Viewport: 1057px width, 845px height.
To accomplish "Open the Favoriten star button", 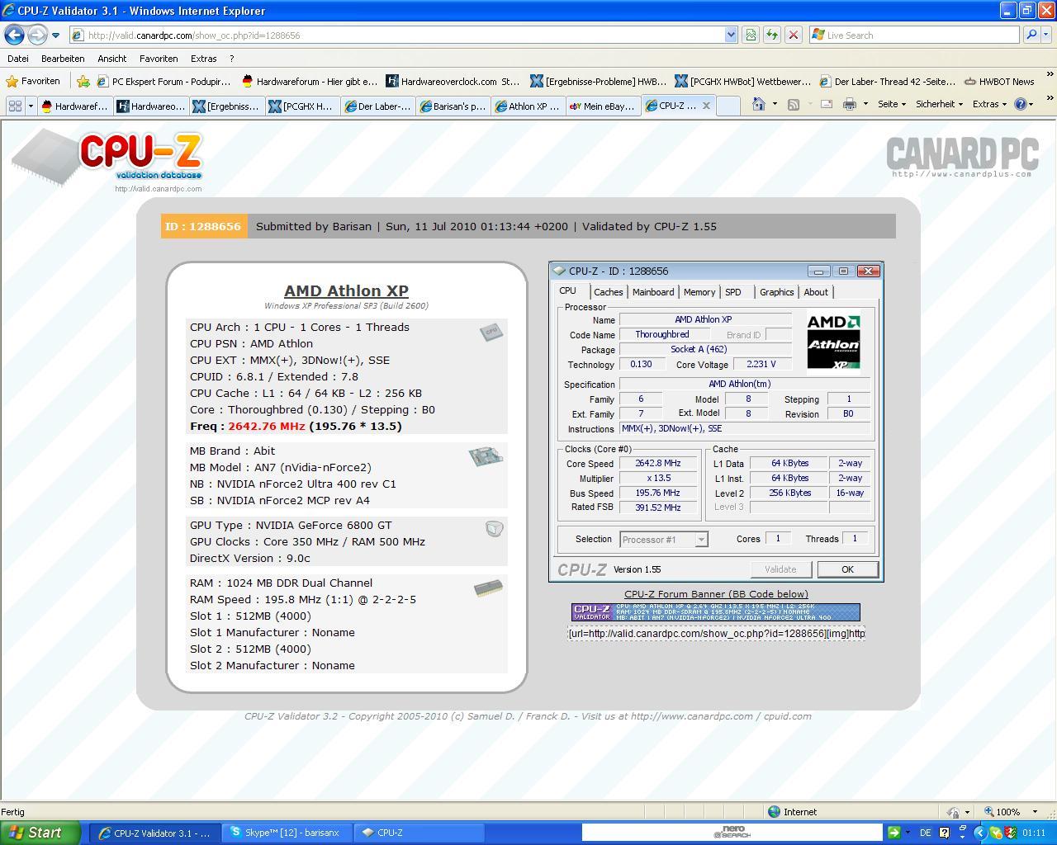I will (33, 81).
